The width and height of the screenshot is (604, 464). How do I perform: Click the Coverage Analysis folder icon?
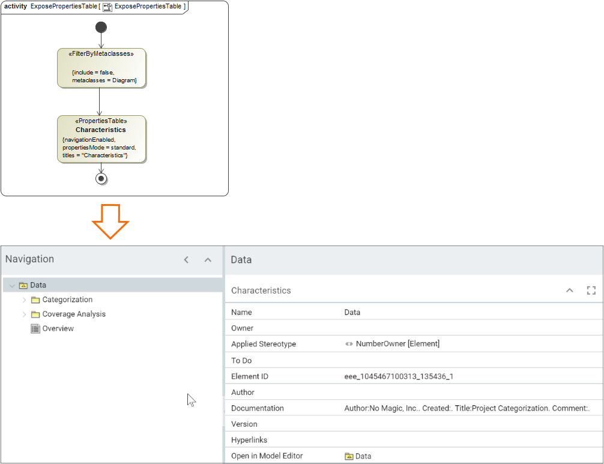pos(35,314)
